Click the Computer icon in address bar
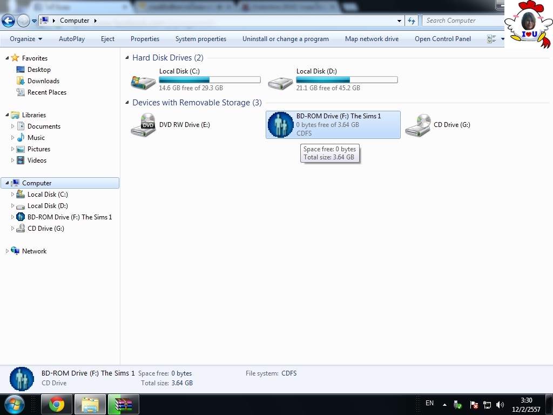Viewport: 553px width, 415px height. [44, 21]
